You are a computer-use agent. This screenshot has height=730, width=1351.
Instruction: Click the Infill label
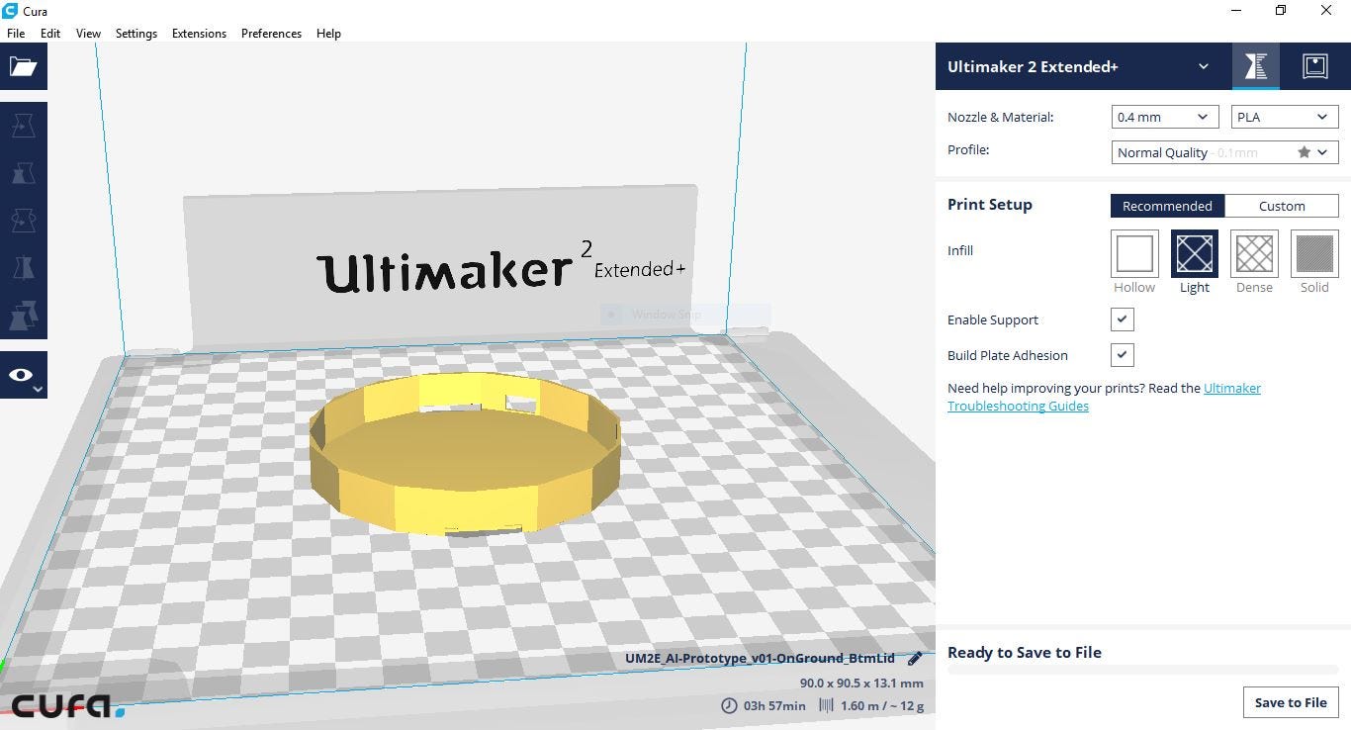(960, 250)
